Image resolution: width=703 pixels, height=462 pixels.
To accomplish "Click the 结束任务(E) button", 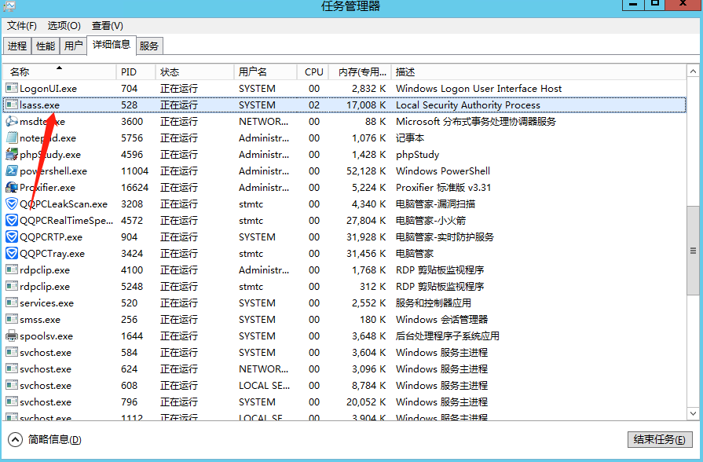I will (660, 439).
